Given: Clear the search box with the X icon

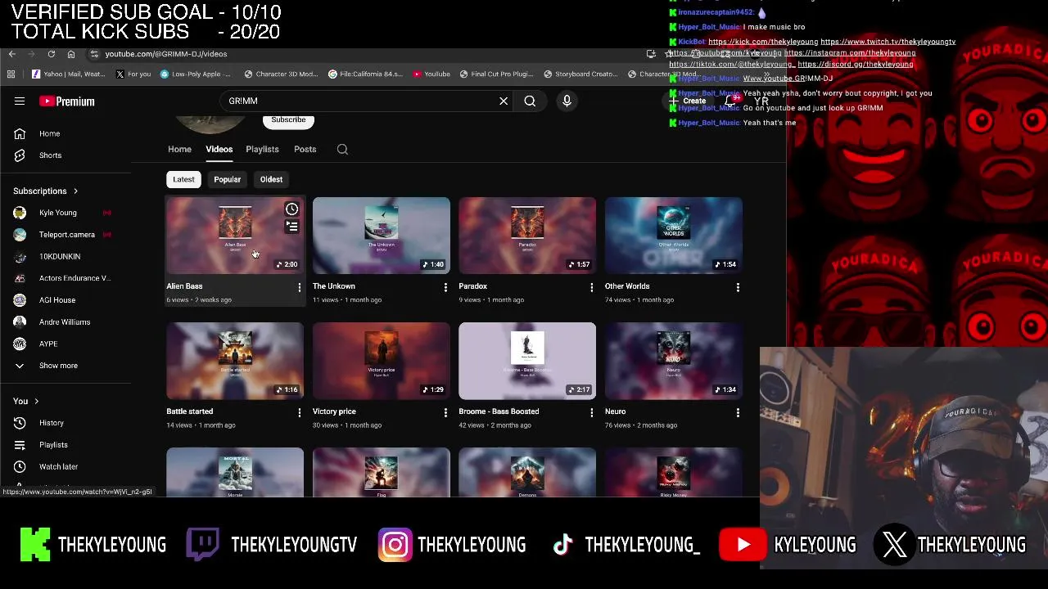Looking at the screenshot, I should point(504,101).
